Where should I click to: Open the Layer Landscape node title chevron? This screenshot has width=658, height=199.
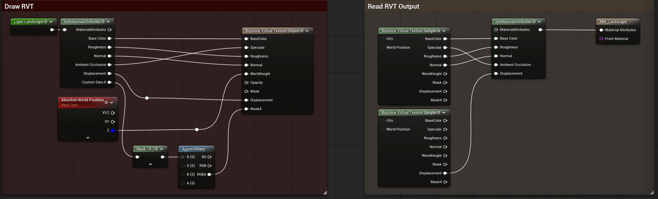point(51,22)
